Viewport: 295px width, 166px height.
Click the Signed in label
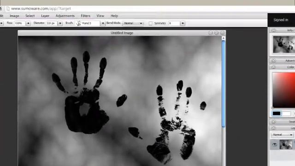pos(281,20)
